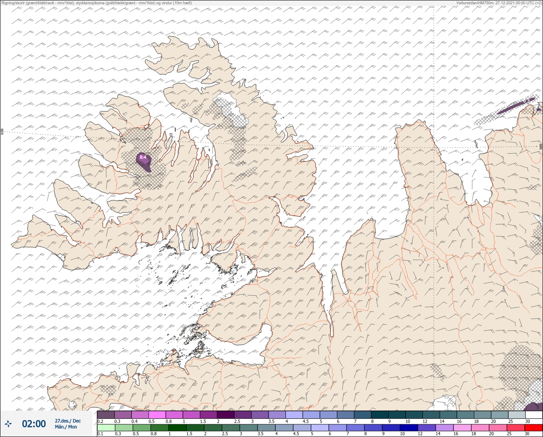Select the pale green lower-row swatch labeled 0.1
The image size is (543, 437).
[106, 428]
